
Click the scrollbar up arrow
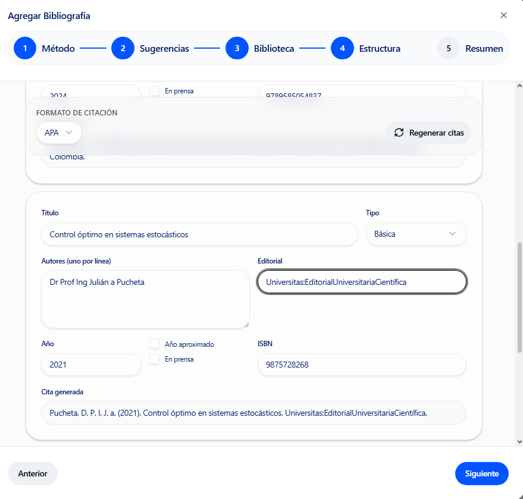(518, 86)
